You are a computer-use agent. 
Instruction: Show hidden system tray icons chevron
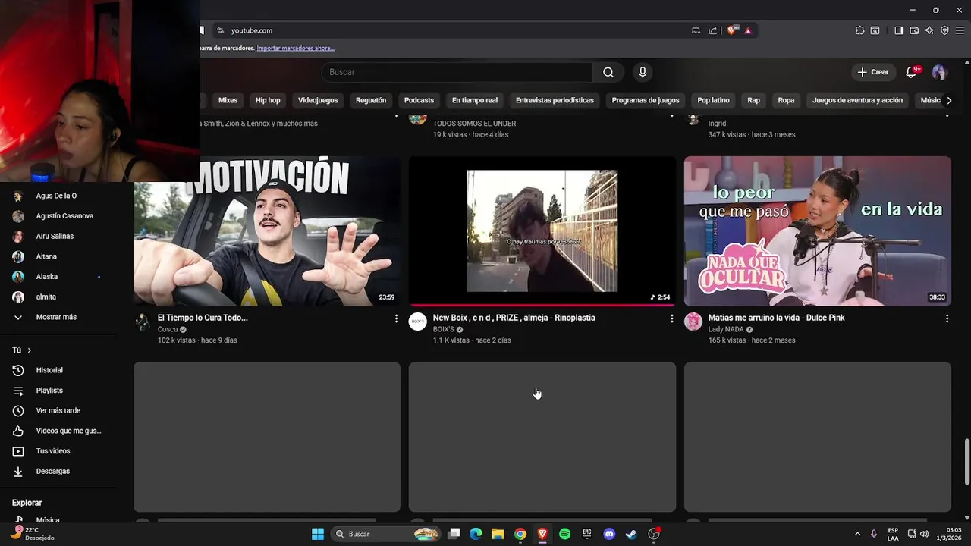click(x=857, y=534)
